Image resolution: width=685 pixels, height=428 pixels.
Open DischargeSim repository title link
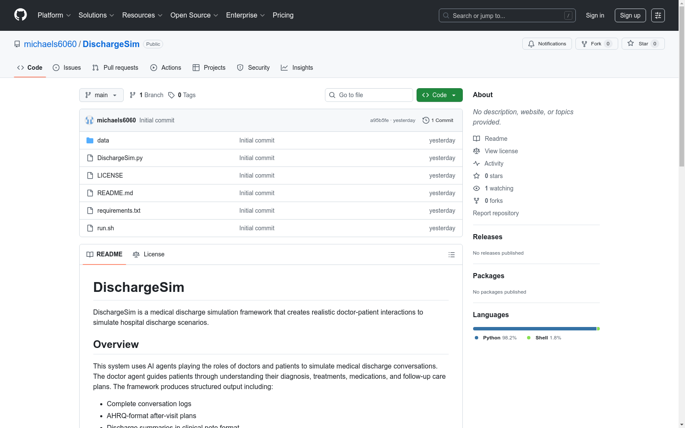(x=111, y=44)
